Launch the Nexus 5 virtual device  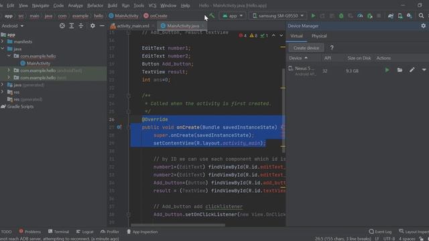coord(387,70)
